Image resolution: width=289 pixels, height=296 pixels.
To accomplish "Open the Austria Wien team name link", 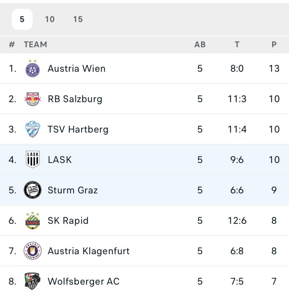I will point(76,69).
